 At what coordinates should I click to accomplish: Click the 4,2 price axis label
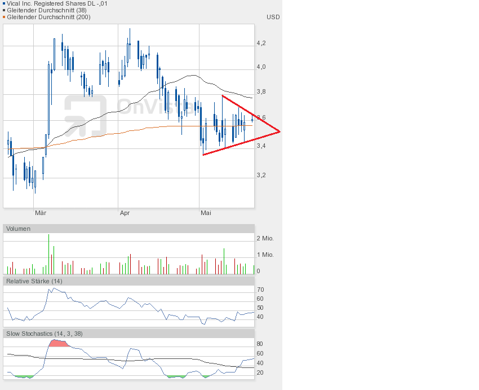click(x=261, y=43)
